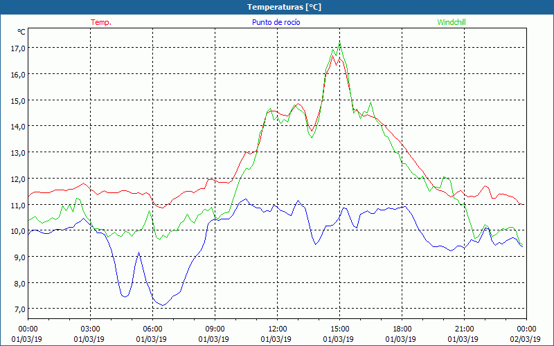Click the 18:00 time axis label
This screenshot has height=346, width=554.
(x=402, y=329)
